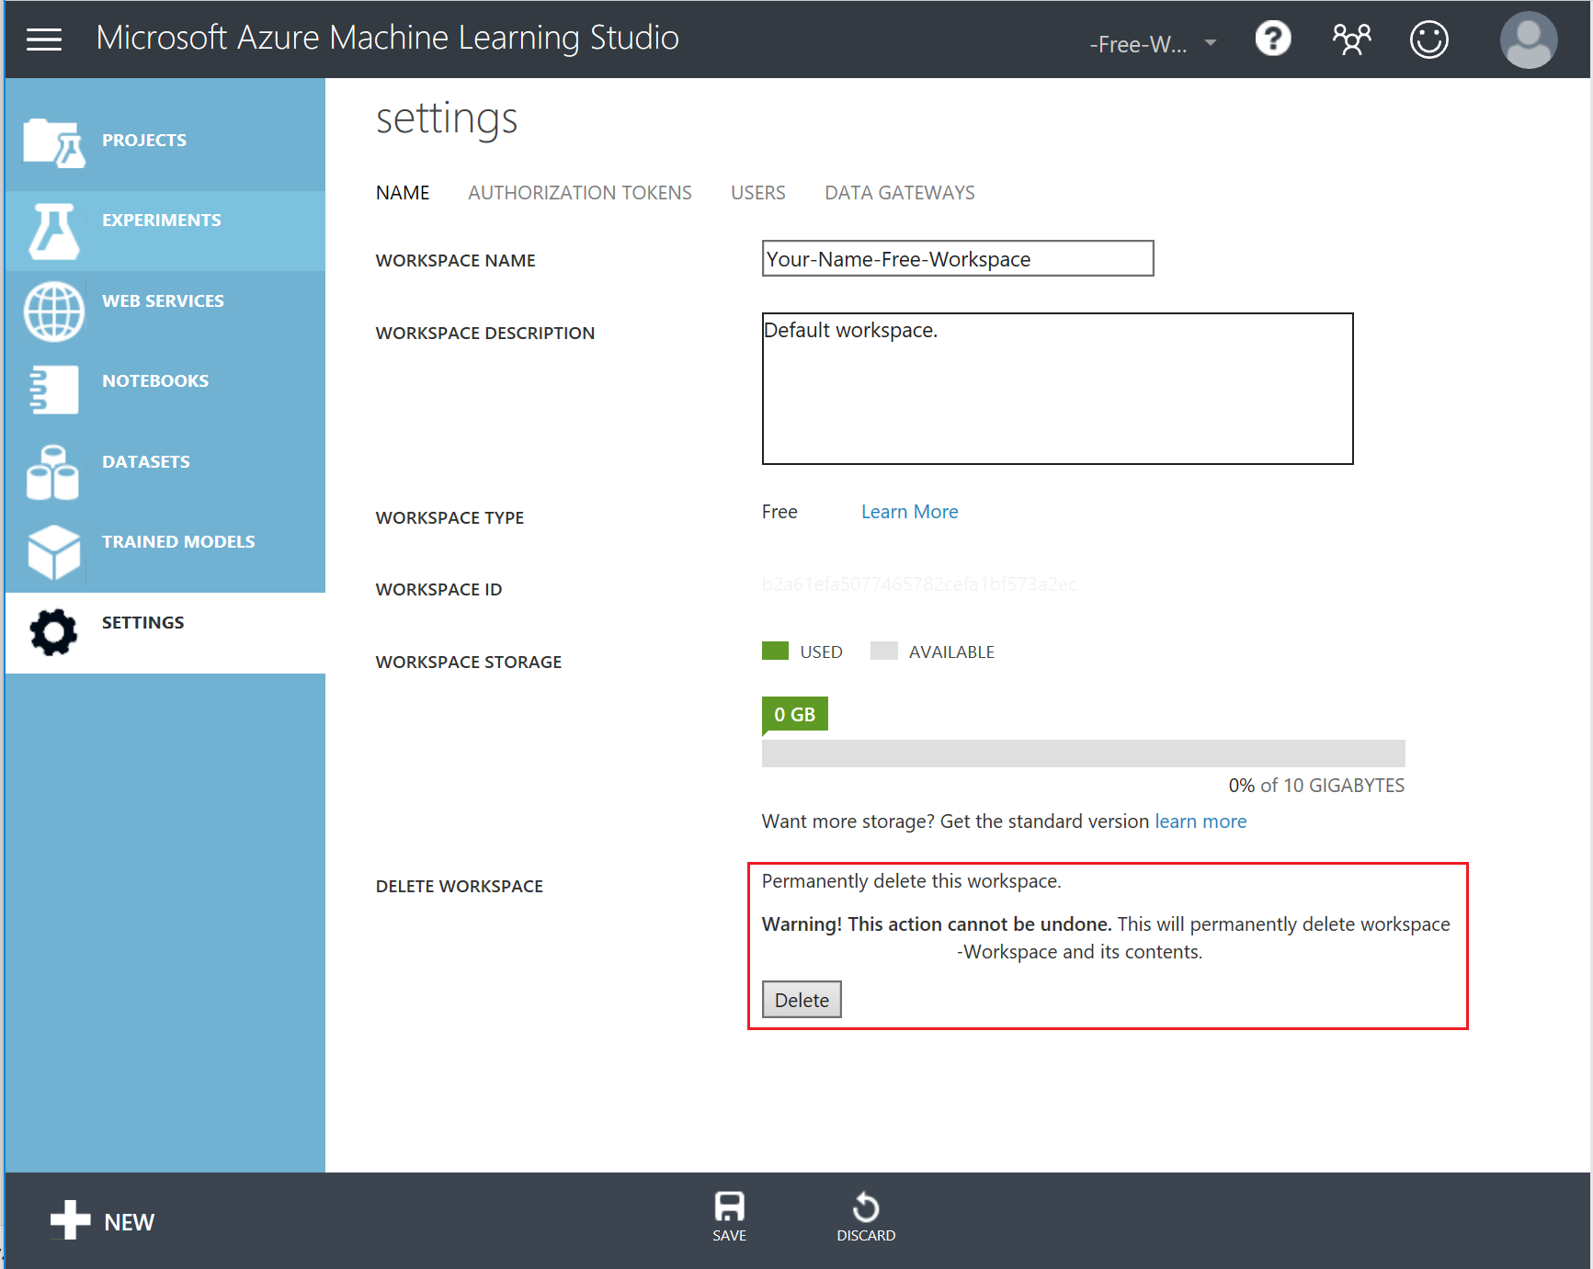Open the user profile avatar
Screen dimensions: 1593x1269
(1529, 39)
